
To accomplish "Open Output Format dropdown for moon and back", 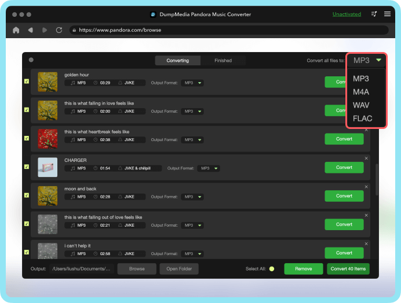I will pos(192,197).
